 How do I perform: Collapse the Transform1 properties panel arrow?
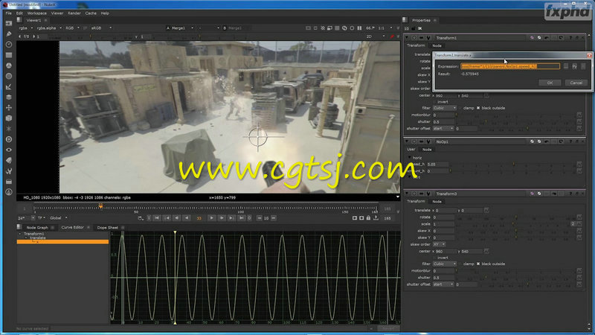coord(407,38)
